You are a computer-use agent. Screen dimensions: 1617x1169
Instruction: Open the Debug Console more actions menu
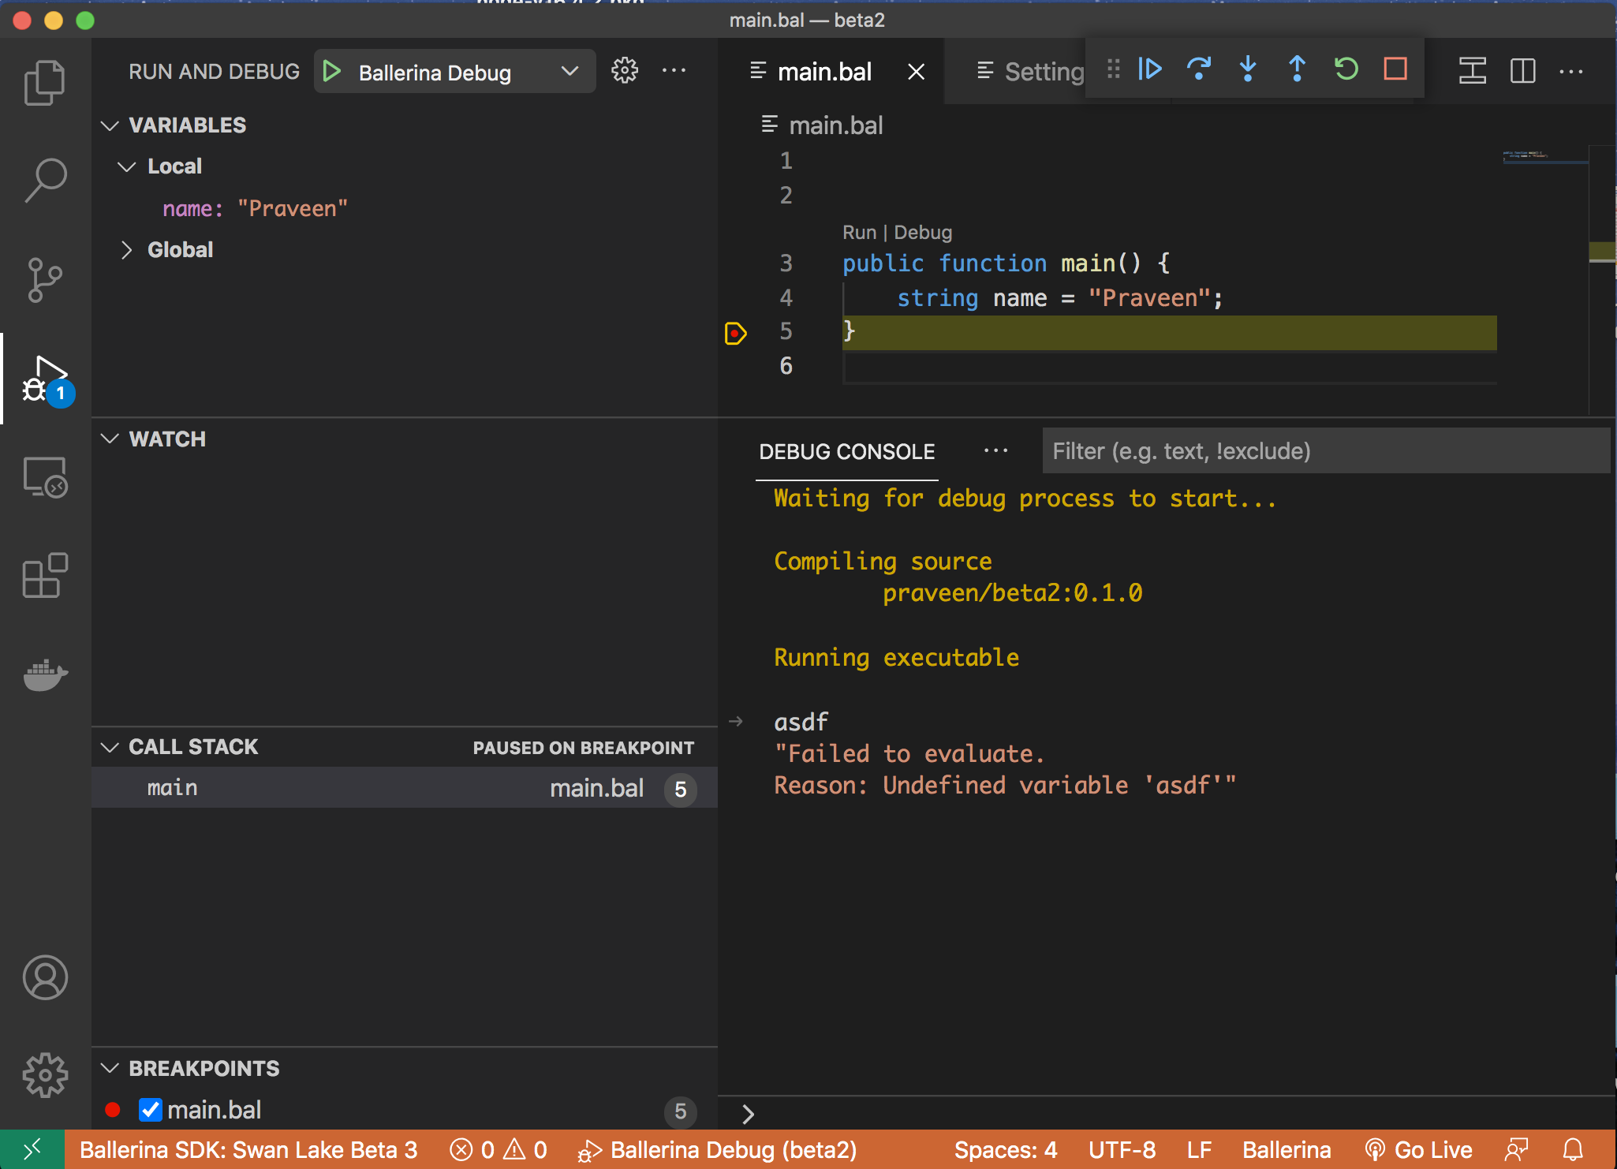995,451
